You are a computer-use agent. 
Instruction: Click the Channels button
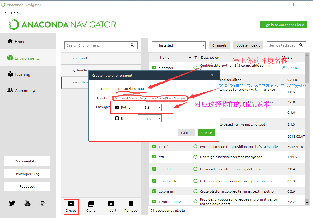pos(219,45)
